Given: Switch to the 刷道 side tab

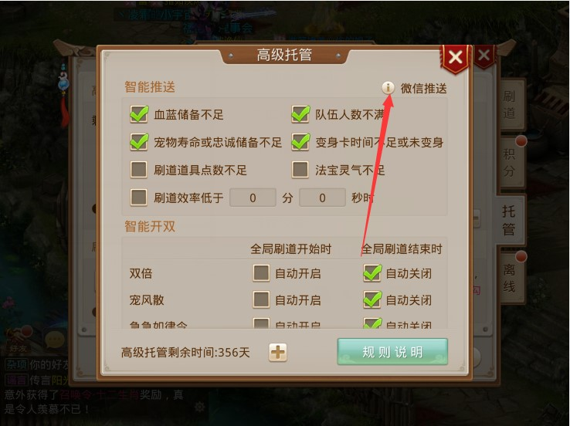Looking at the screenshot, I should [510, 105].
